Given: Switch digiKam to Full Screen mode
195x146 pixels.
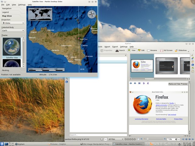Looking at the screenshot, I should coord(166,50).
